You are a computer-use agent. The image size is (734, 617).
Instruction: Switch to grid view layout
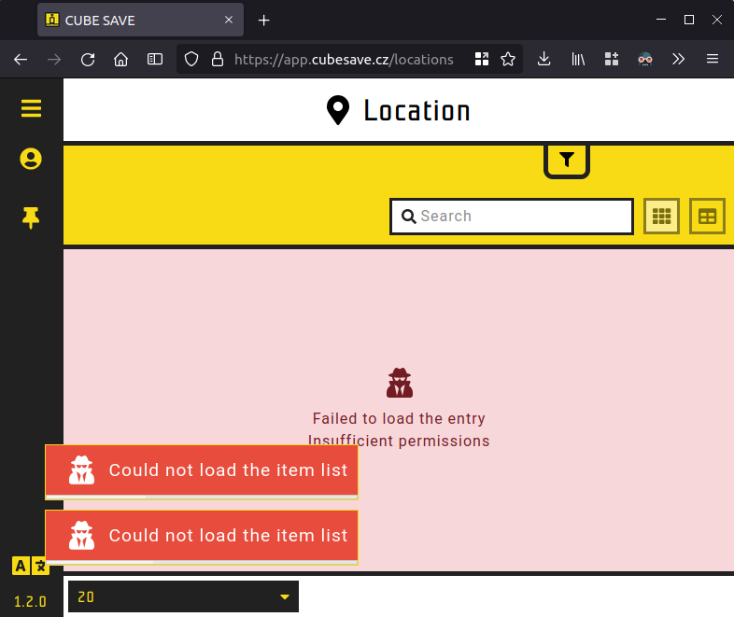coord(661,217)
